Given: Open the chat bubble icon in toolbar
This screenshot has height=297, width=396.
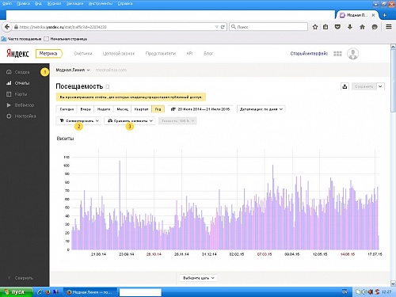Looking at the screenshot, I should [x=375, y=27].
